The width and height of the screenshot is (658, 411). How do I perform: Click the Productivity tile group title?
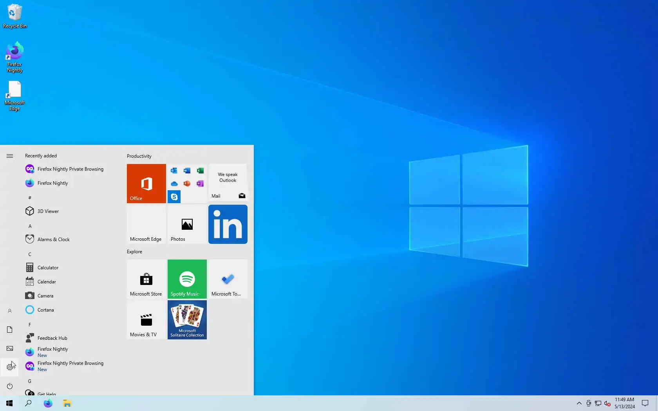[x=139, y=156]
